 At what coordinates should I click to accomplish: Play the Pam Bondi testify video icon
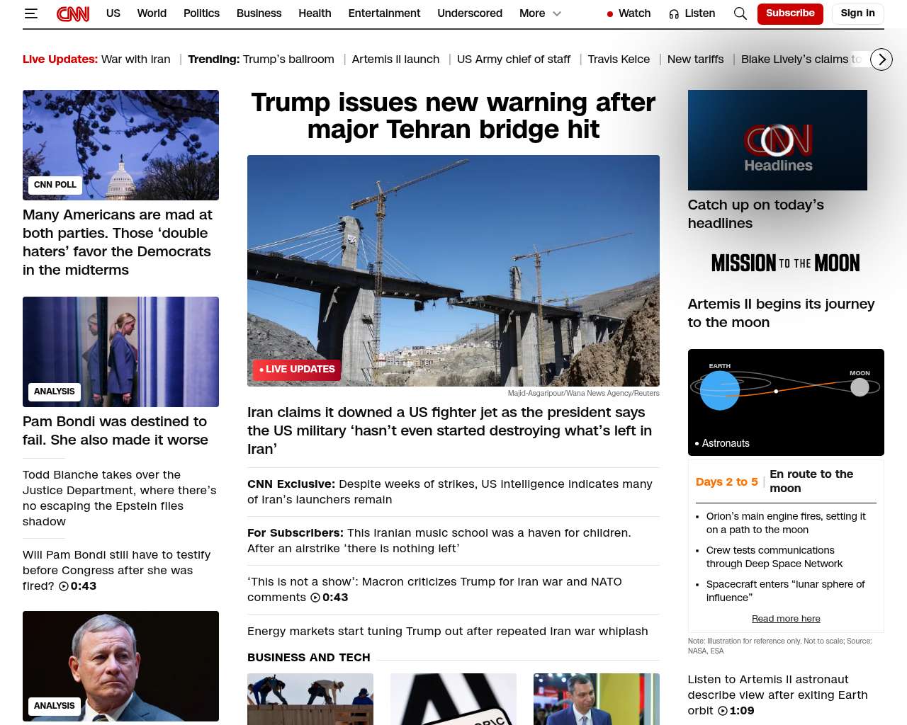pos(64,586)
